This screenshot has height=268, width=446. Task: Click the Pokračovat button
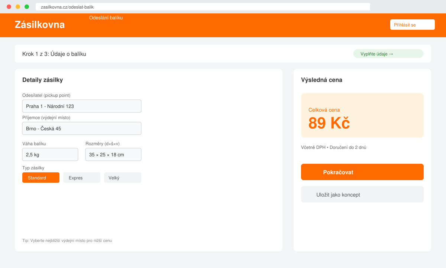tap(362, 172)
